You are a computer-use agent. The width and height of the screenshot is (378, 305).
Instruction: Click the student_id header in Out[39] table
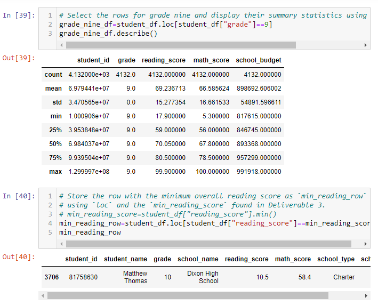point(93,60)
